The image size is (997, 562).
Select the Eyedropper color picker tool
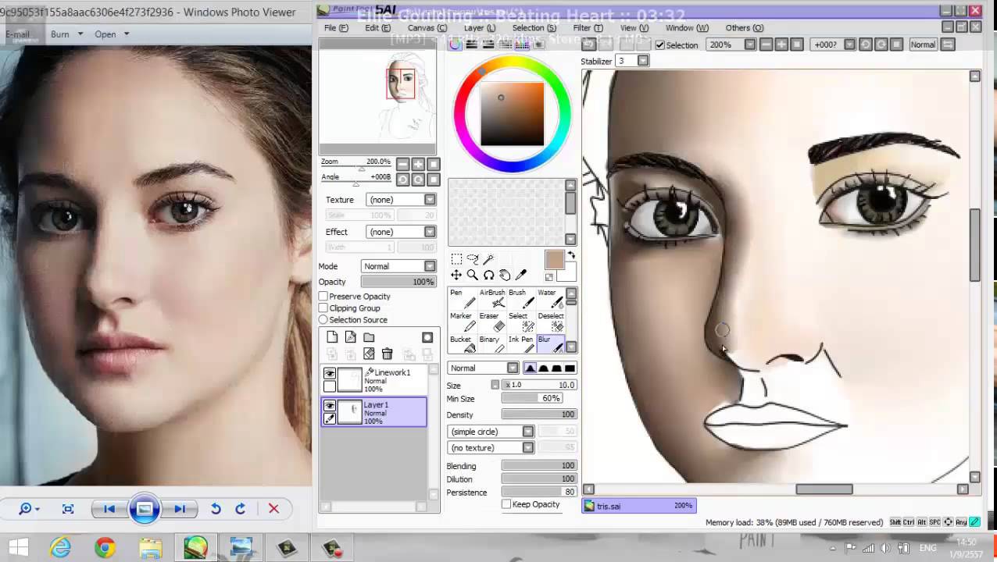521,275
